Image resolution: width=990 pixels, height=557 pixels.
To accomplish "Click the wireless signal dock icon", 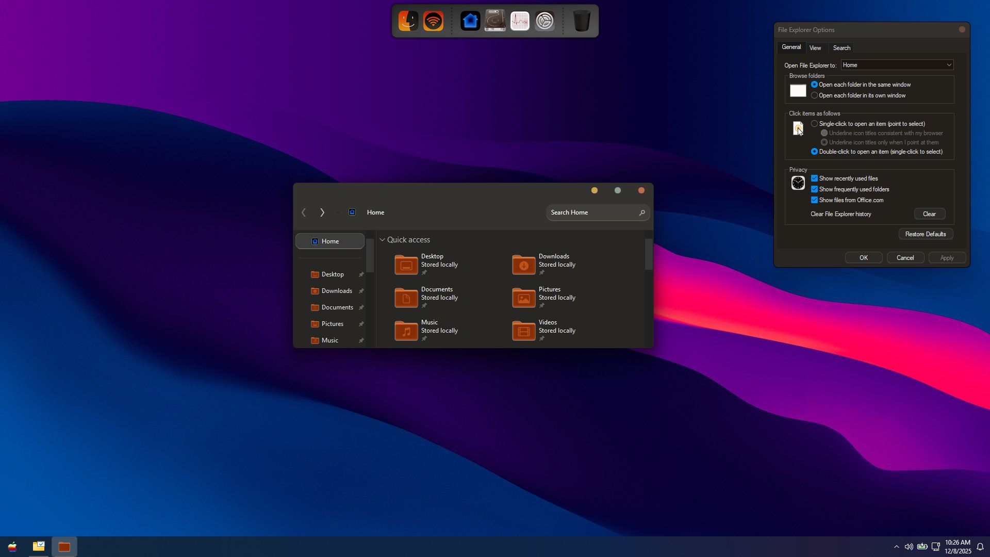I will point(433,21).
